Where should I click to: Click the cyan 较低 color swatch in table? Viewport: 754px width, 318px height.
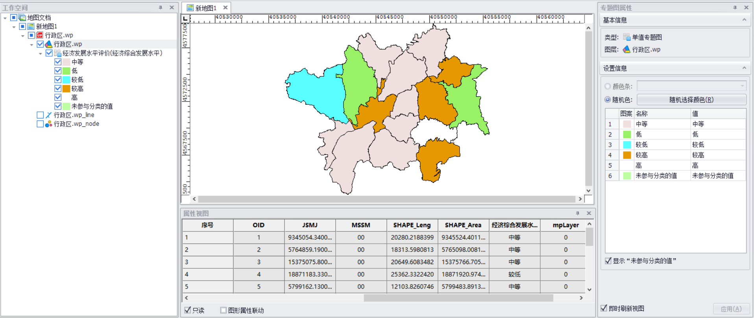627,145
